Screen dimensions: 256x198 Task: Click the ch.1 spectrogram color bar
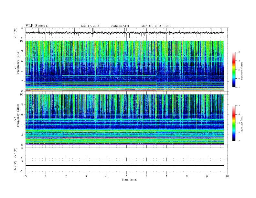234,70
